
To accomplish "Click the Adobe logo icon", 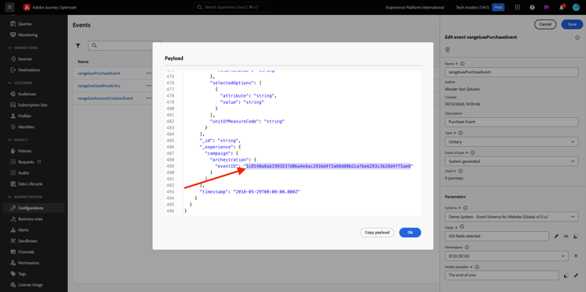I will click(x=26, y=7).
